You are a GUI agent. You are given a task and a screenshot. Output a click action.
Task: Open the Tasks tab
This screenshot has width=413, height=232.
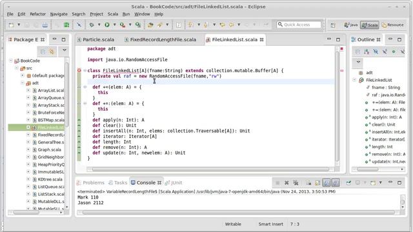coord(118,182)
